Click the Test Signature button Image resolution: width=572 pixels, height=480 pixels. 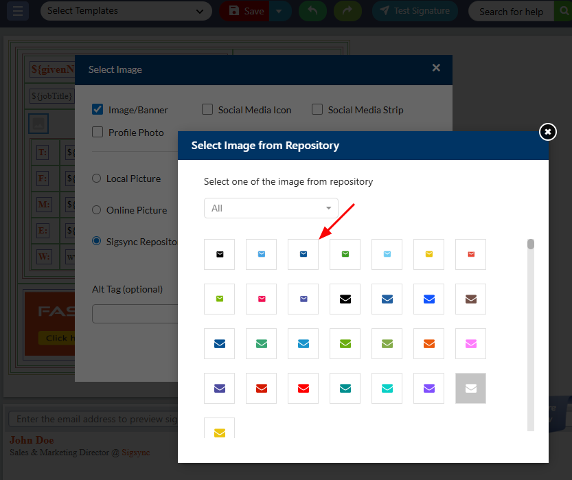[415, 11]
